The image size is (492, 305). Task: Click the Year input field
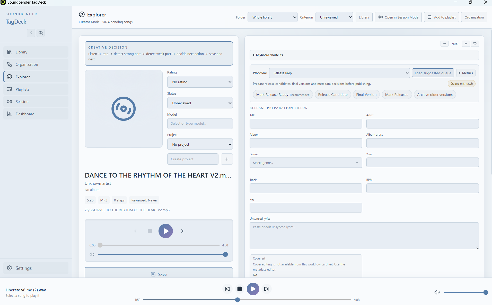coord(422,163)
